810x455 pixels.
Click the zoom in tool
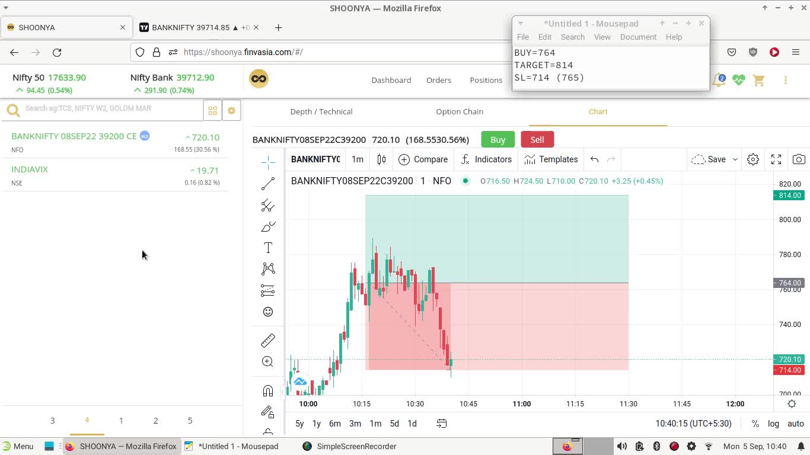point(268,361)
